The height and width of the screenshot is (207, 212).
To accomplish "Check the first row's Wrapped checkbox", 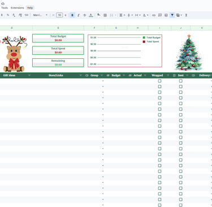I will click(159, 81).
